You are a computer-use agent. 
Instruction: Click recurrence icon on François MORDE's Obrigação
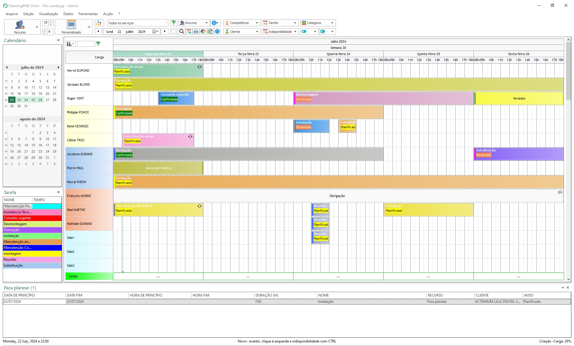[x=560, y=192]
